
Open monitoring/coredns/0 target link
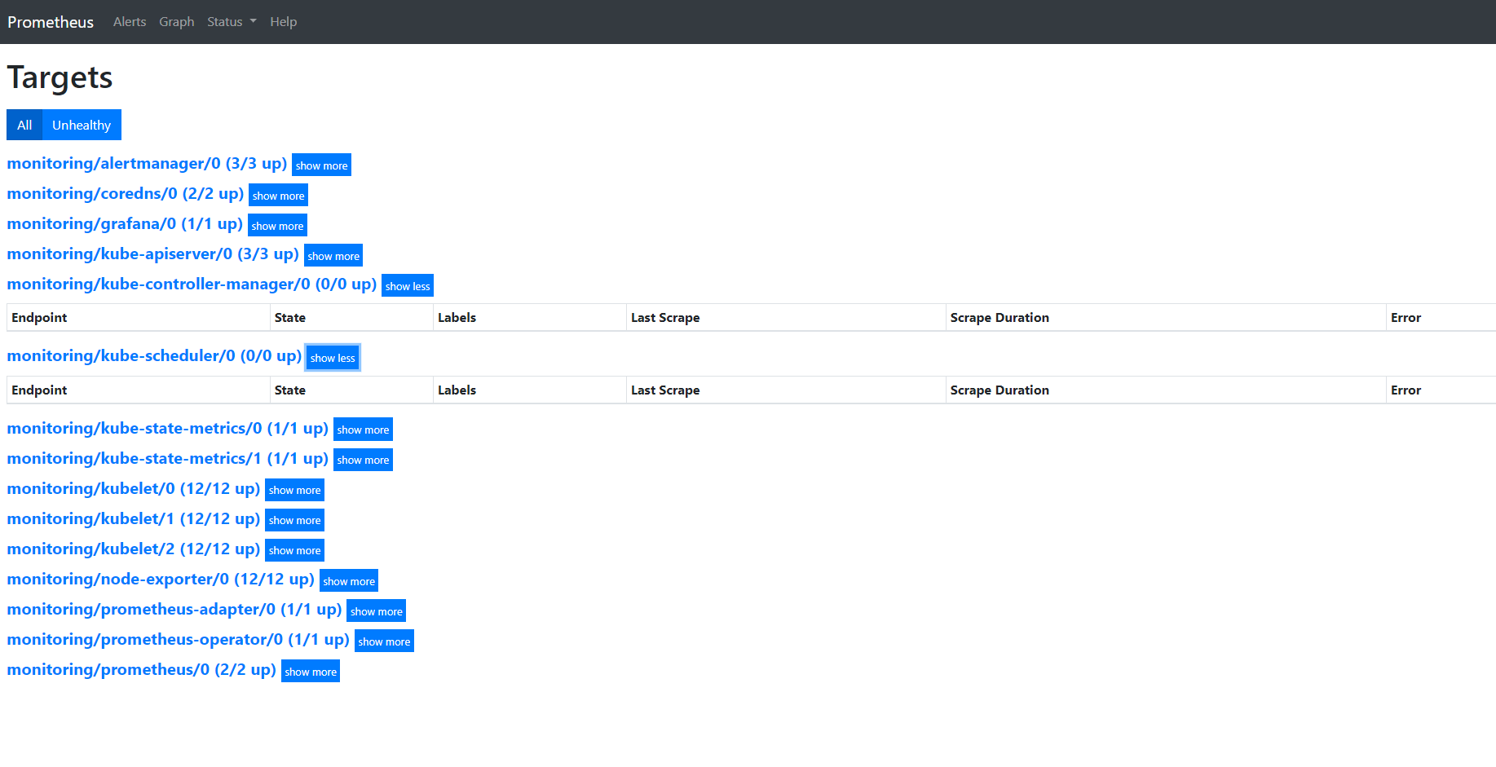click(x=126, y=193)
